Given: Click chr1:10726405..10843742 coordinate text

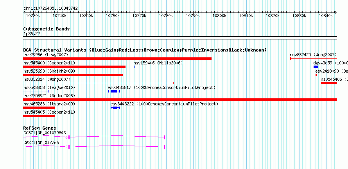Looking at the screenshot, I should (50, 9).
